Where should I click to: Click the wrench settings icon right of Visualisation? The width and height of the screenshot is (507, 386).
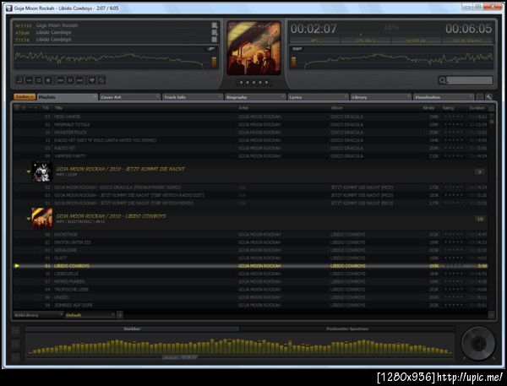coord(488,97)
